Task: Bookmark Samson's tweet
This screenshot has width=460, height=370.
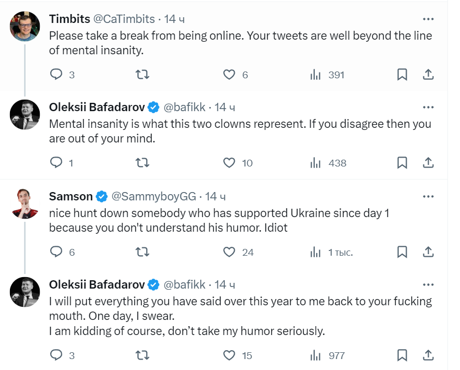Action: pos(402,252)
